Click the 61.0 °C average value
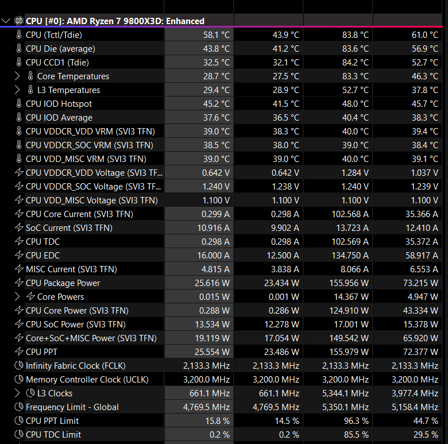Viewport: 448px width, 444px height. (425, 35)
